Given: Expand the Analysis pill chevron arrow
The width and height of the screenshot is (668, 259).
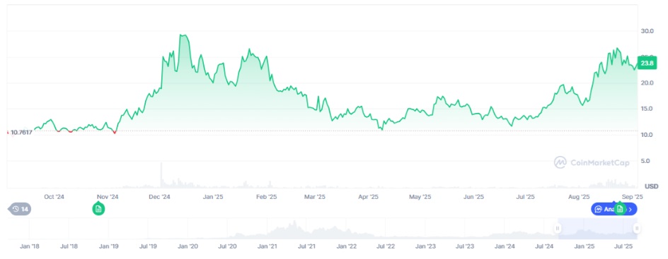Looking at the screenshot, I should point(631,209).
